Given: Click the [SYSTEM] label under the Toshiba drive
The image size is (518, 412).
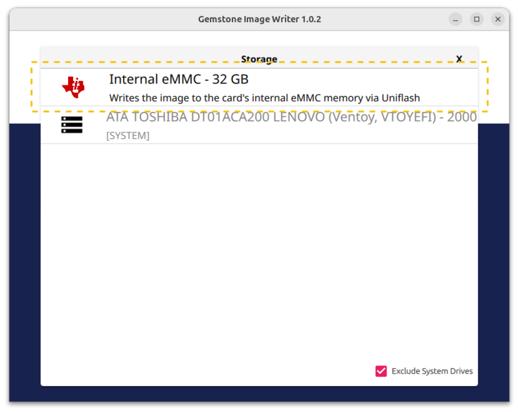Looking at the screenshot, I should click(128, 136).
